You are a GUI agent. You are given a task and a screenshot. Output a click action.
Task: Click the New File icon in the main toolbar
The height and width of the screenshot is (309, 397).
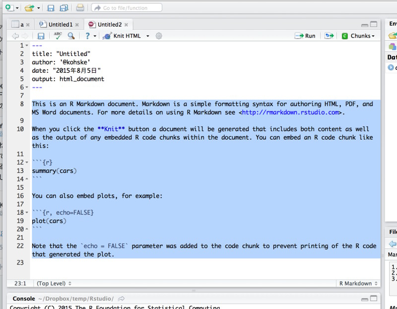pyautogui.click(x=9, y=8)
